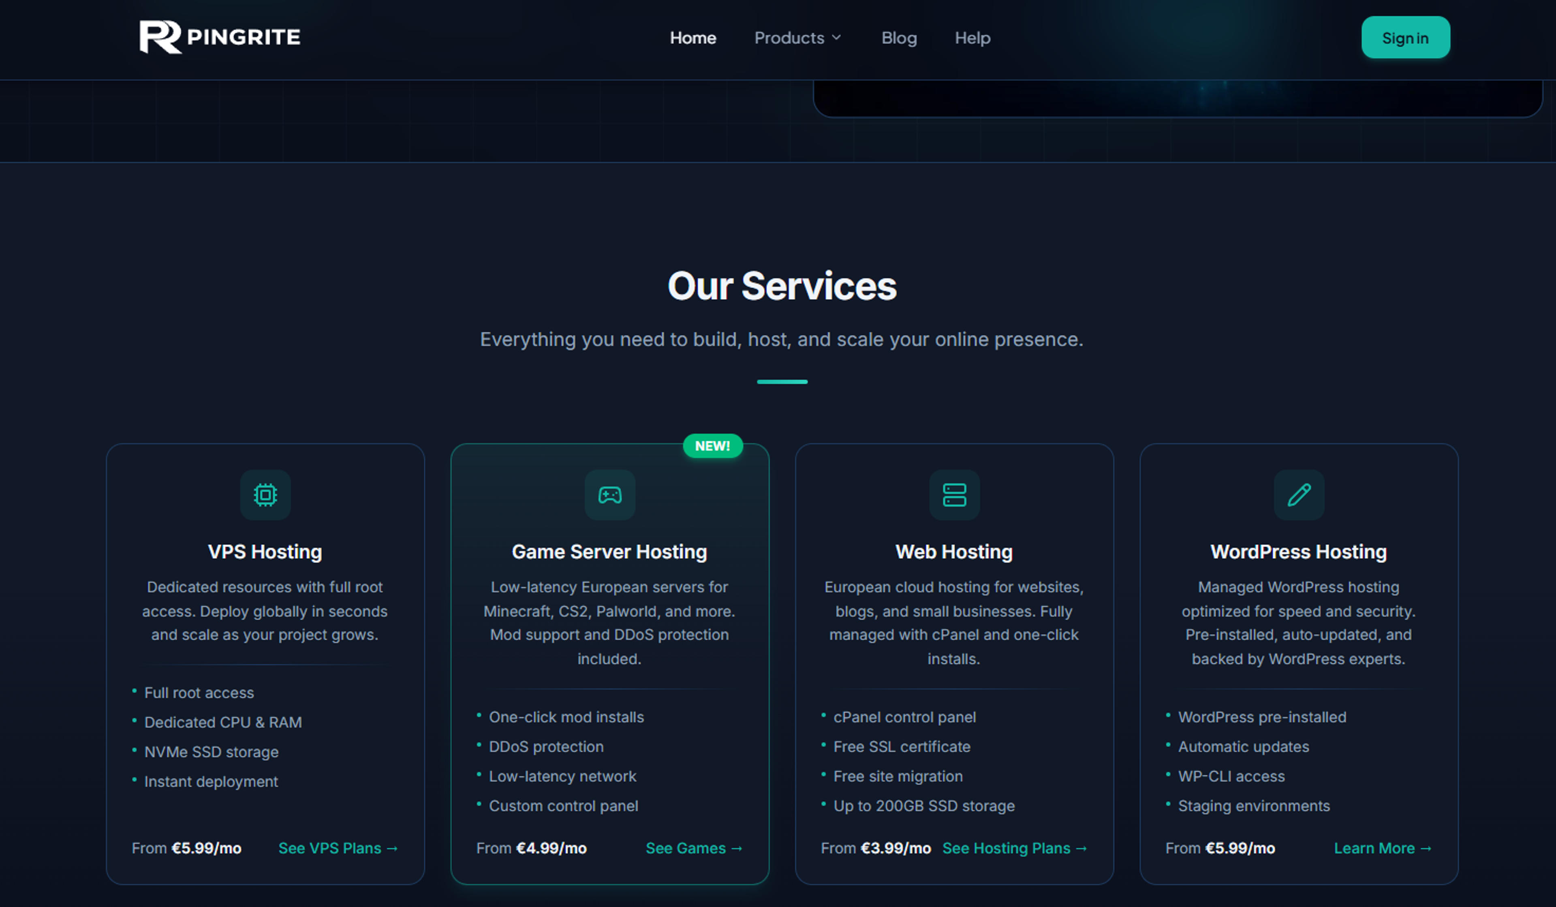Click the VPS Hosting card title
This screenshot has height=907, width=1556.
tap(265, 551)
